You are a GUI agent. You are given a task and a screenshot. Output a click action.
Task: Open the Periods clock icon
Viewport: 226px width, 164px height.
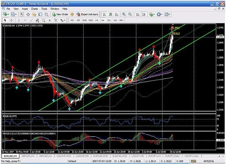click(159, 14)
